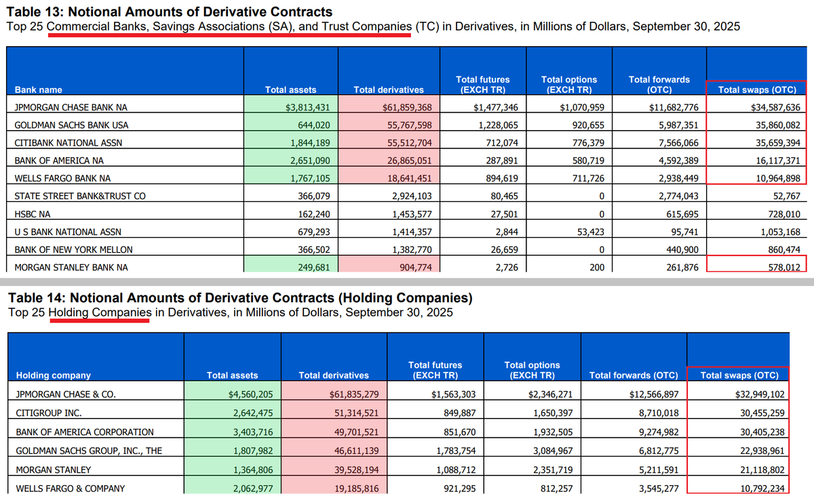Select CITIBANK NATIONAL ASSN row name

click(x=69, y=143)
